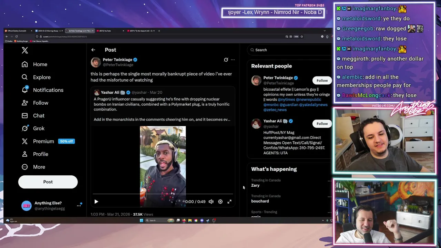The width and height of the screenshot is (441, 248).
Task: Open Follow in X sidebar
Action: [x=34, y=103]
